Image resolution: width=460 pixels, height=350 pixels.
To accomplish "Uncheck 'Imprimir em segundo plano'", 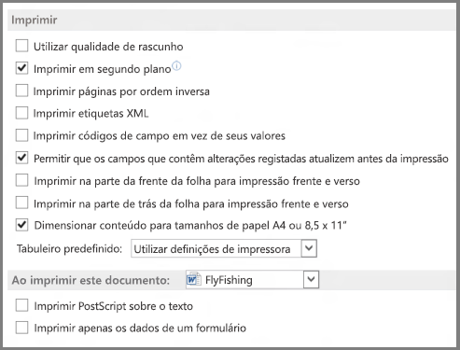I will [21, 68].
